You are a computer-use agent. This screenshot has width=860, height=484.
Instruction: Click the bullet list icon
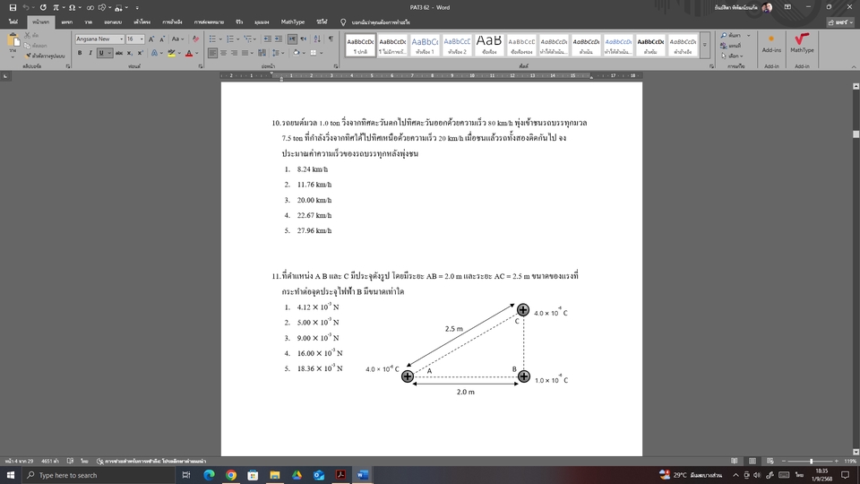tap(212, 39)
